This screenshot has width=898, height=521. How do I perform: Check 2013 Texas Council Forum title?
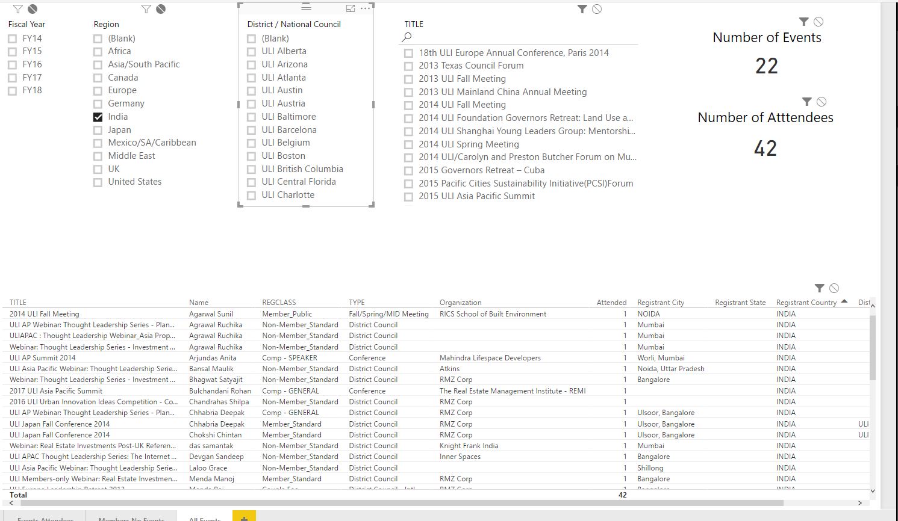408,66
